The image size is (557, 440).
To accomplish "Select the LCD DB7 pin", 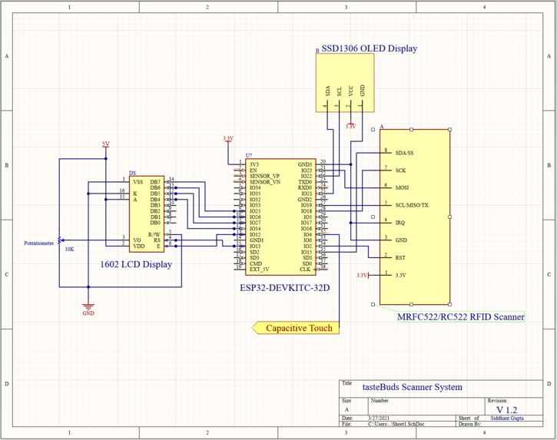I will coord(155,182).
